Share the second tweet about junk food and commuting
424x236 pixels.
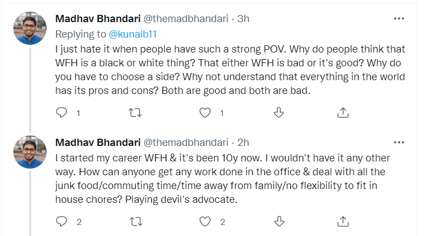(343, 222)
